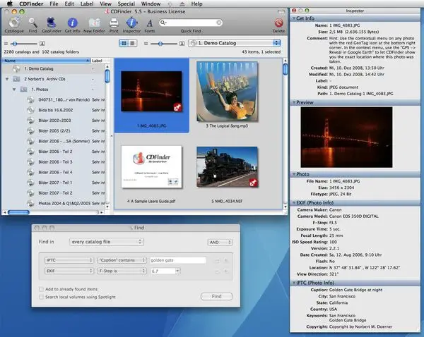Add criterion after the IPTC row

(x=226, y=261)
